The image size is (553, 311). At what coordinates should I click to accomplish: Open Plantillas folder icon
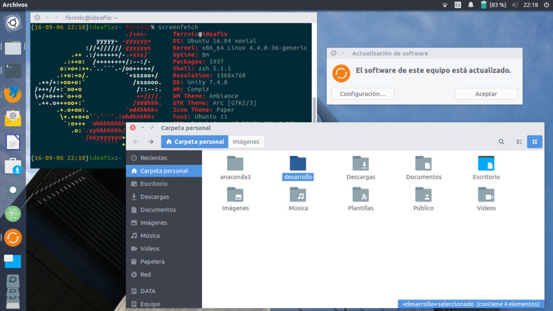(361, 195)
